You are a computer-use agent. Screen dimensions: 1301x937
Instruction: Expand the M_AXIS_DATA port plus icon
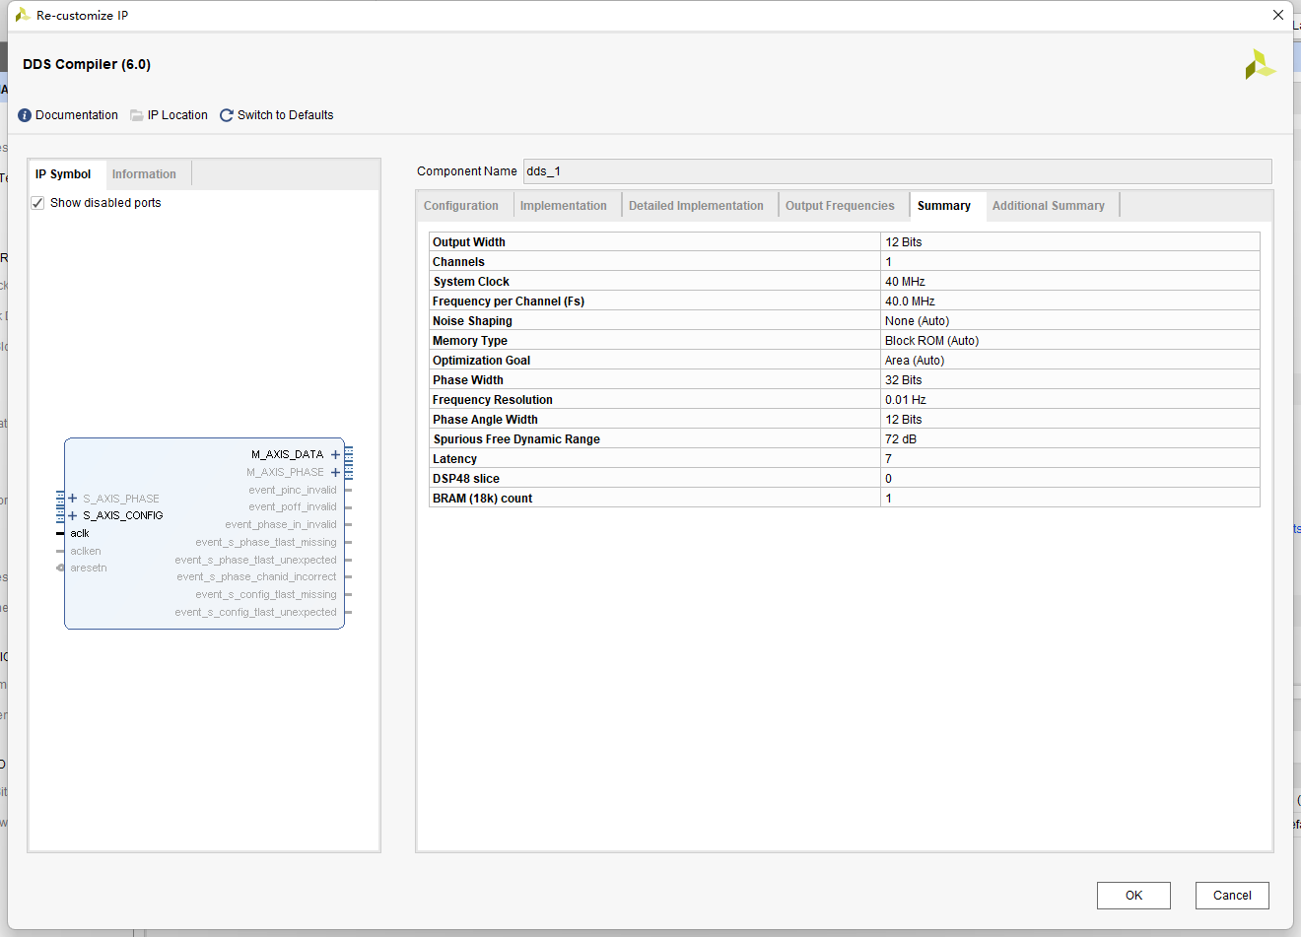335,454
